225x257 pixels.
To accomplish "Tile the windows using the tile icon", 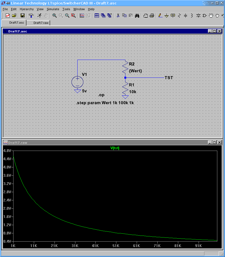I will pyautogui.click(x=97, y=16).
